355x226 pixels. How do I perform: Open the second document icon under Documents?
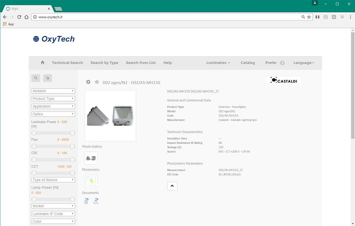[96, 201]
